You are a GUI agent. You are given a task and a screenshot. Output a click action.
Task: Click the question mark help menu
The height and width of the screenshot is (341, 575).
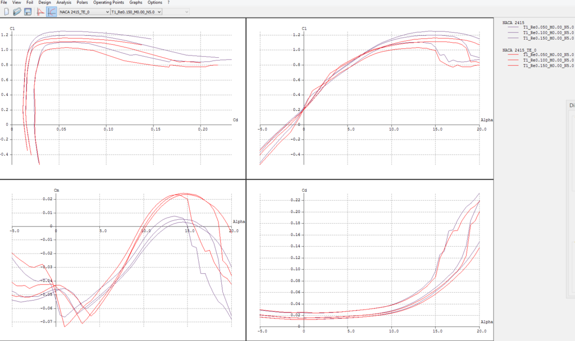pyautogui.click(x=168, y=3)
